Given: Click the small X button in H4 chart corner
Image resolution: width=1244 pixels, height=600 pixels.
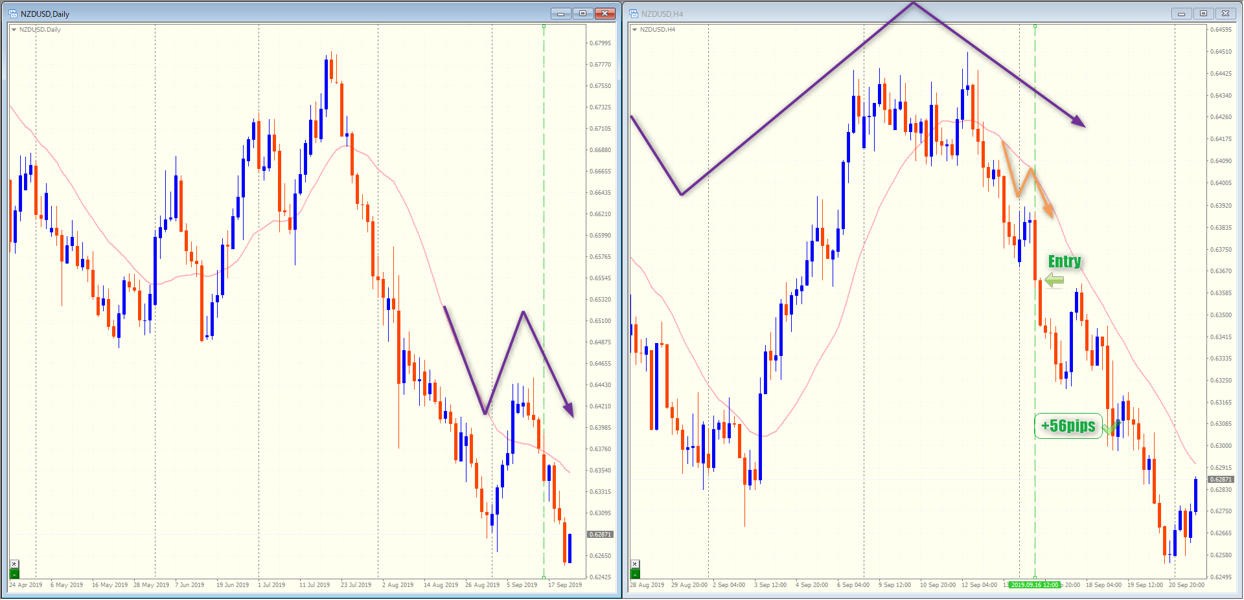Looking at the screenshot, I should point(635,564).
